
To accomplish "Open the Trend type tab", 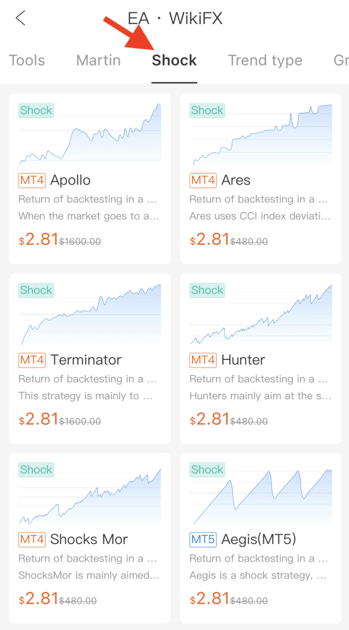I will pos(265,61).
